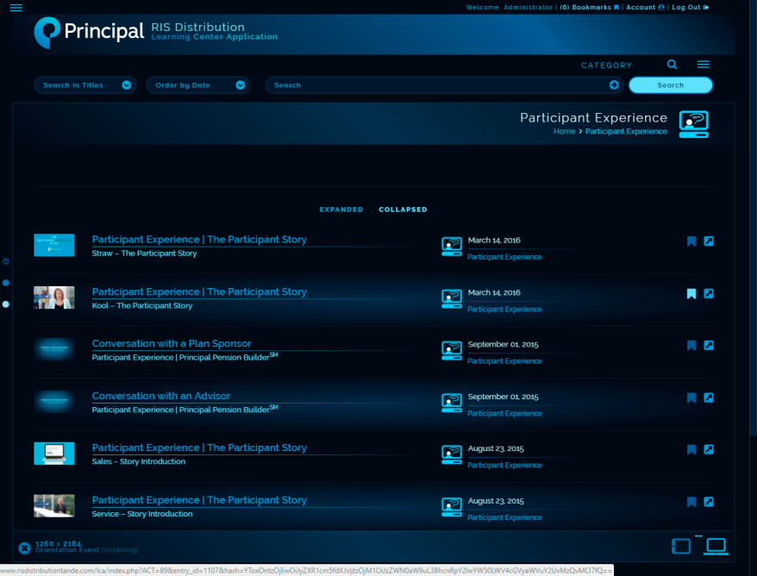Open thumbnail for Kool – The Participant Story
This screenshot has width=757, height=576.
point(54,297)
